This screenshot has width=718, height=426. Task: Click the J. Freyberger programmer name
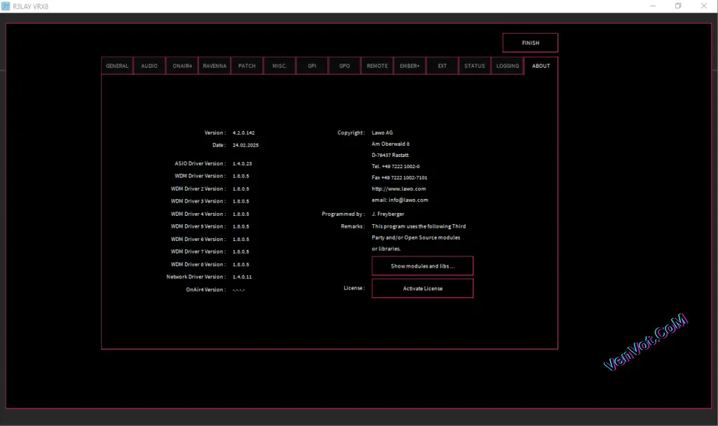coord(388,214)
